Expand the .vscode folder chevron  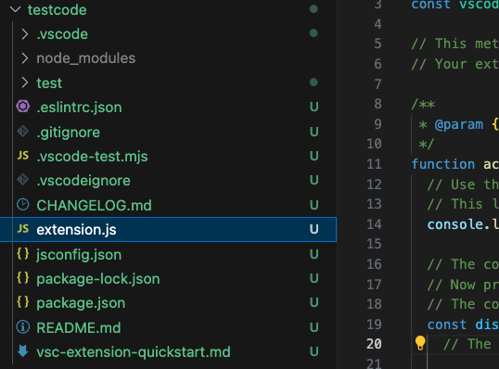click(x=24, y=34)
